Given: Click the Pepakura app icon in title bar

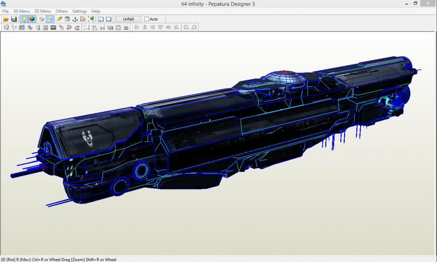Looking at the screenshot, I should pyautogui.click(x=3, y=3).
